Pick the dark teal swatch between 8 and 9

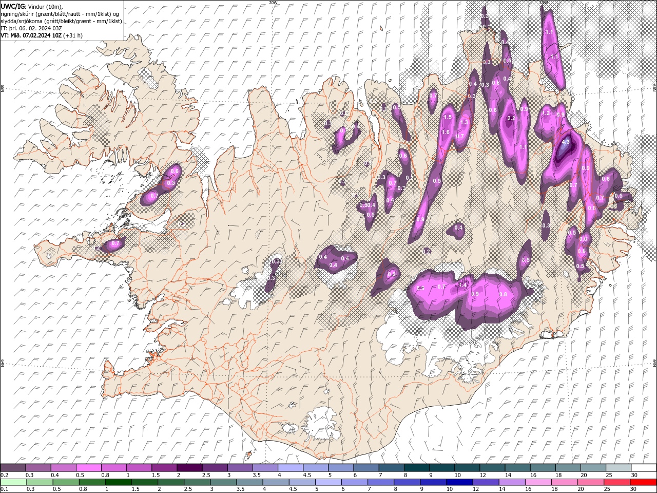pos(416,468)
